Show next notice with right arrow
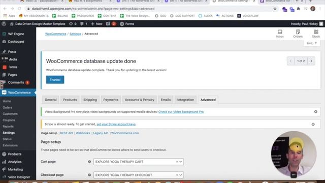The image size is (325, 183). pos(311,61)
